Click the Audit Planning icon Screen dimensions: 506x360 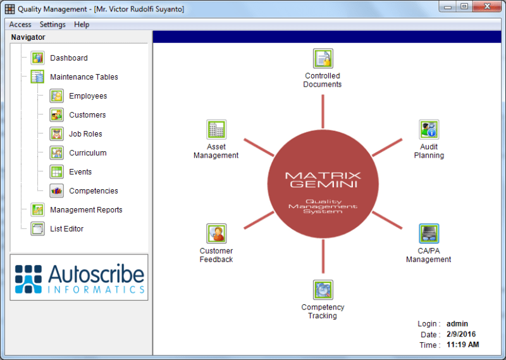click(429, 130)
